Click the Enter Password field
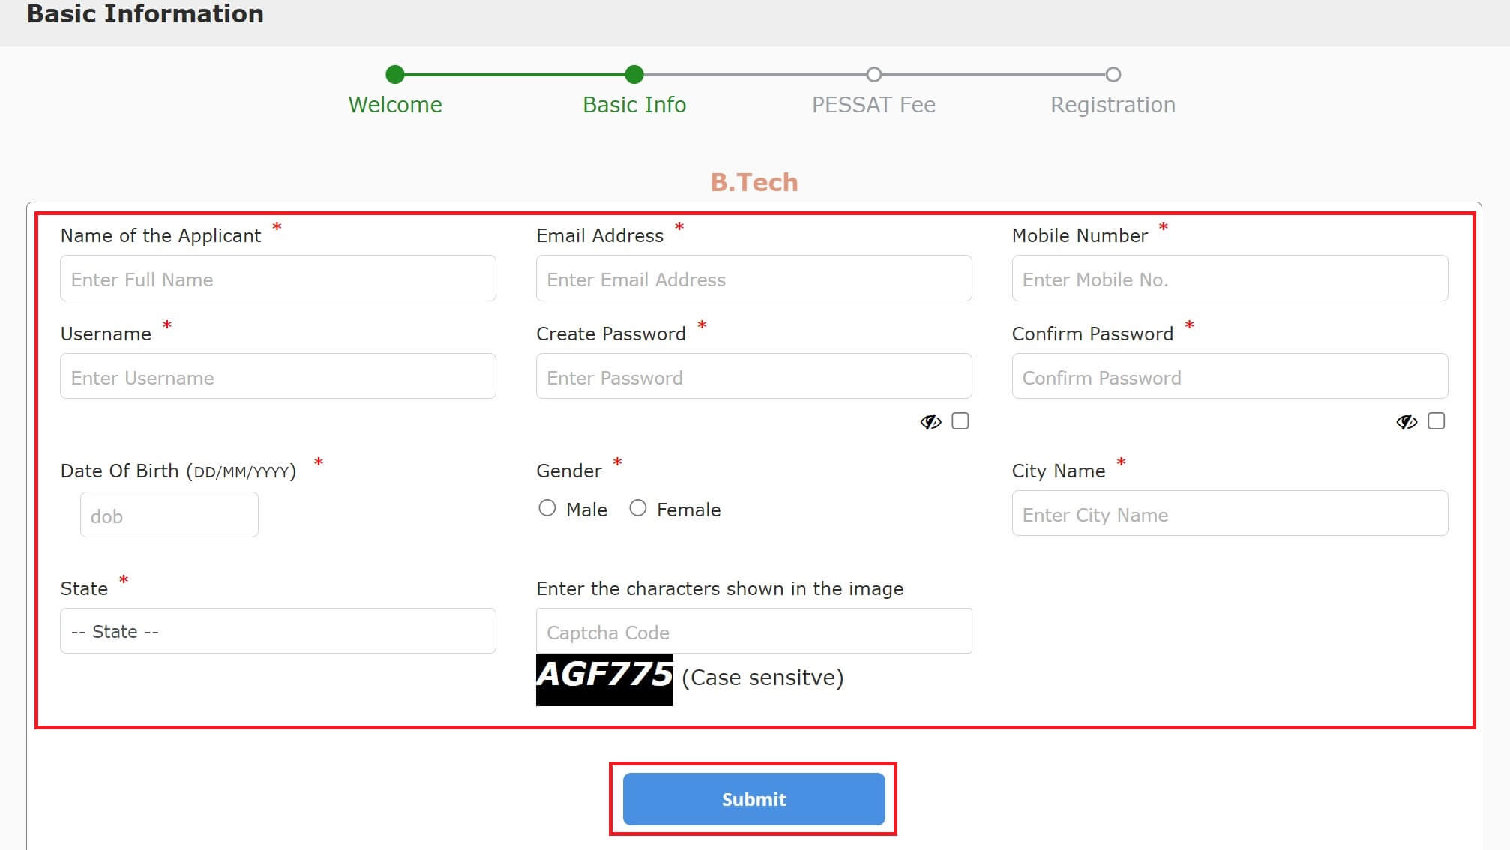This screenshot has height=850, width=1510. [x=754, y=376]
